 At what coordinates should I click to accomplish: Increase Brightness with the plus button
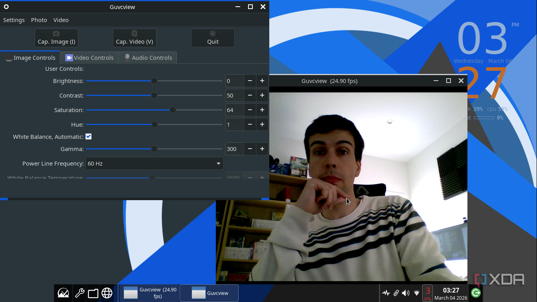tap(262, 81)
